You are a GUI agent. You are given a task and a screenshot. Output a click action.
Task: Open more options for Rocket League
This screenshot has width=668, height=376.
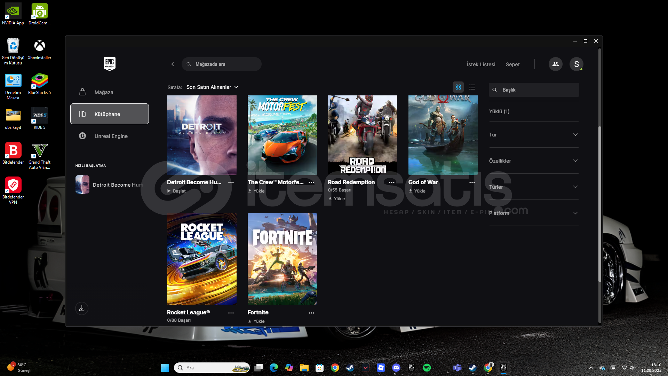coord(231,313)
